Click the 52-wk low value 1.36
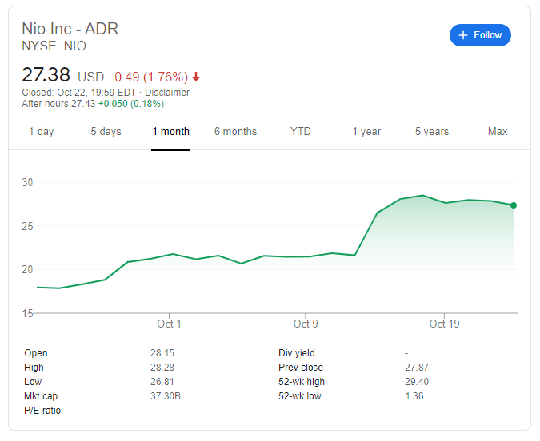 (414, 396)
